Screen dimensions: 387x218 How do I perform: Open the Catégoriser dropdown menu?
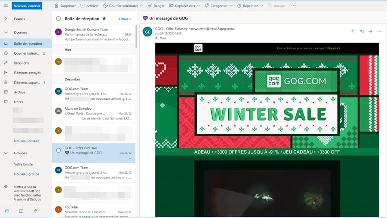coord(218,6)
